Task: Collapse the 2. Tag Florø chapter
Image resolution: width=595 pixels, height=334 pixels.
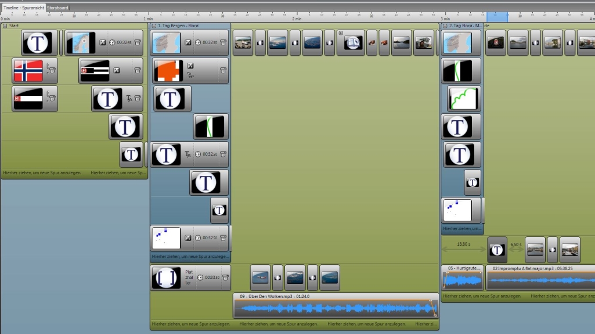Action: pos(445,26)
